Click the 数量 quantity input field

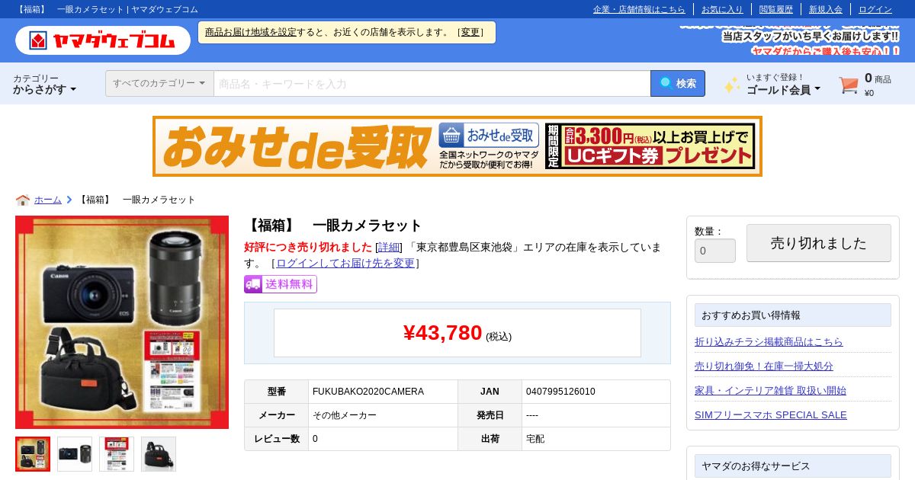click(x=715, y=251)
